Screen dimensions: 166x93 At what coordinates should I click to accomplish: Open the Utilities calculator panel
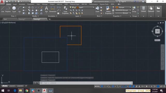143,9
